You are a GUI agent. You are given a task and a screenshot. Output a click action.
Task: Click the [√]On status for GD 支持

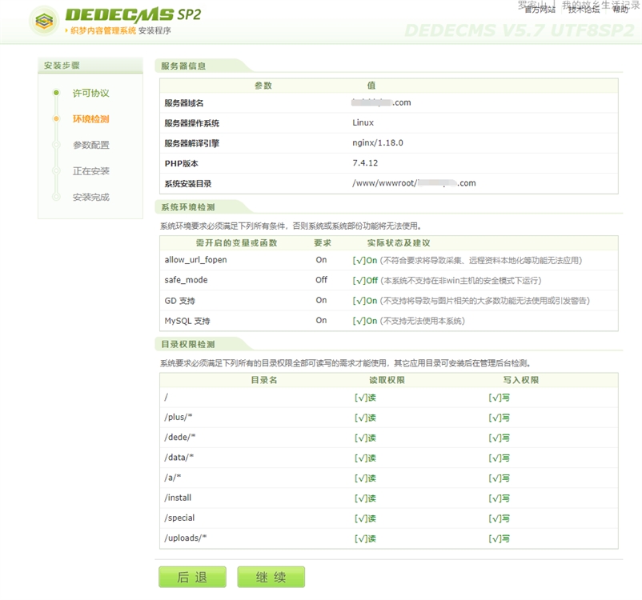click(365, 301)
